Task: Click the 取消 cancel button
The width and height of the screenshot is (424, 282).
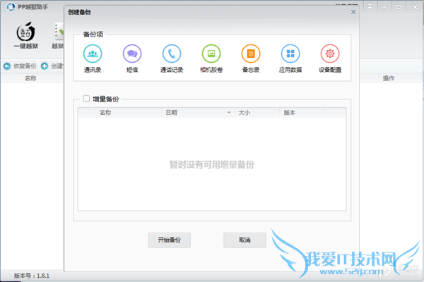Action: [245, 240]
